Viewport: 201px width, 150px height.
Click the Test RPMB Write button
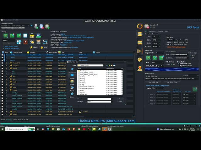click(x=172, y=82)
